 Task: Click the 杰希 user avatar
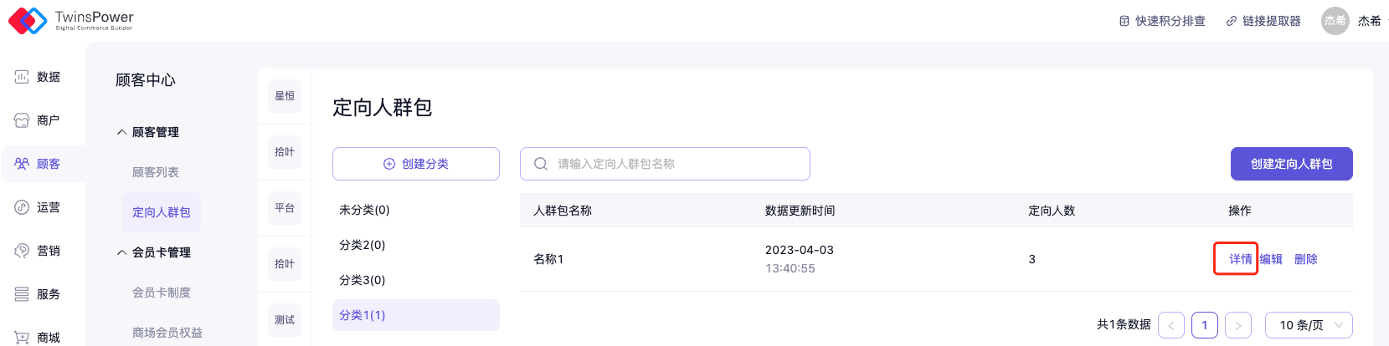(1335, 21)
